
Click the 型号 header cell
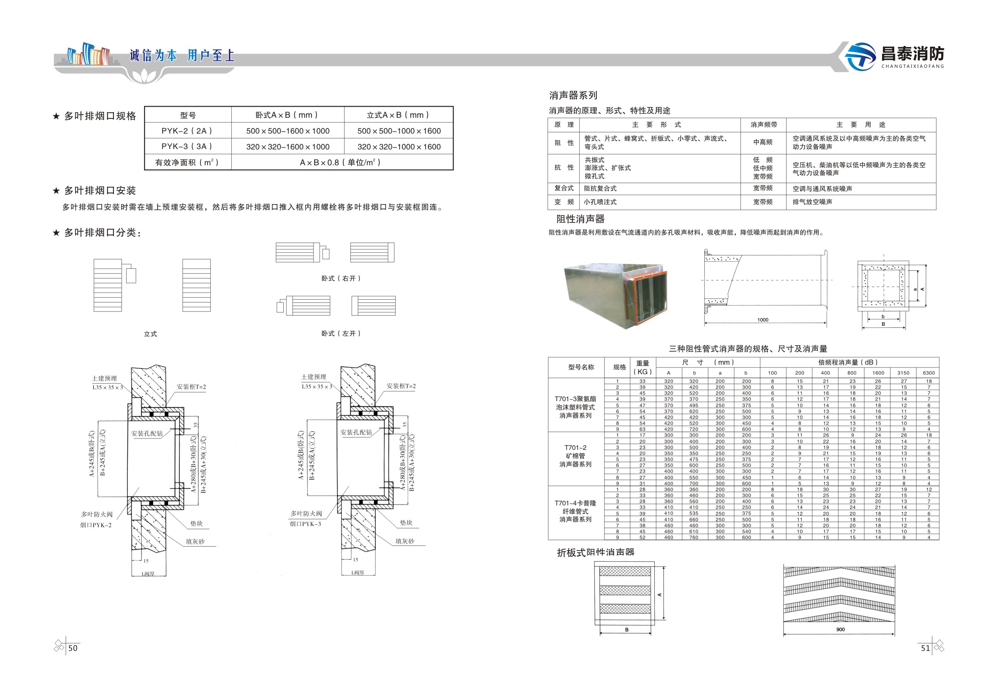tap(188, 115)
